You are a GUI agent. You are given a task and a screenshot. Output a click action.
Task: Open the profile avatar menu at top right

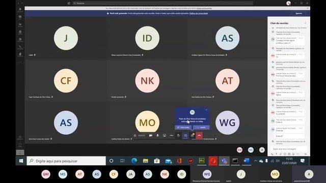click(288, 3)
